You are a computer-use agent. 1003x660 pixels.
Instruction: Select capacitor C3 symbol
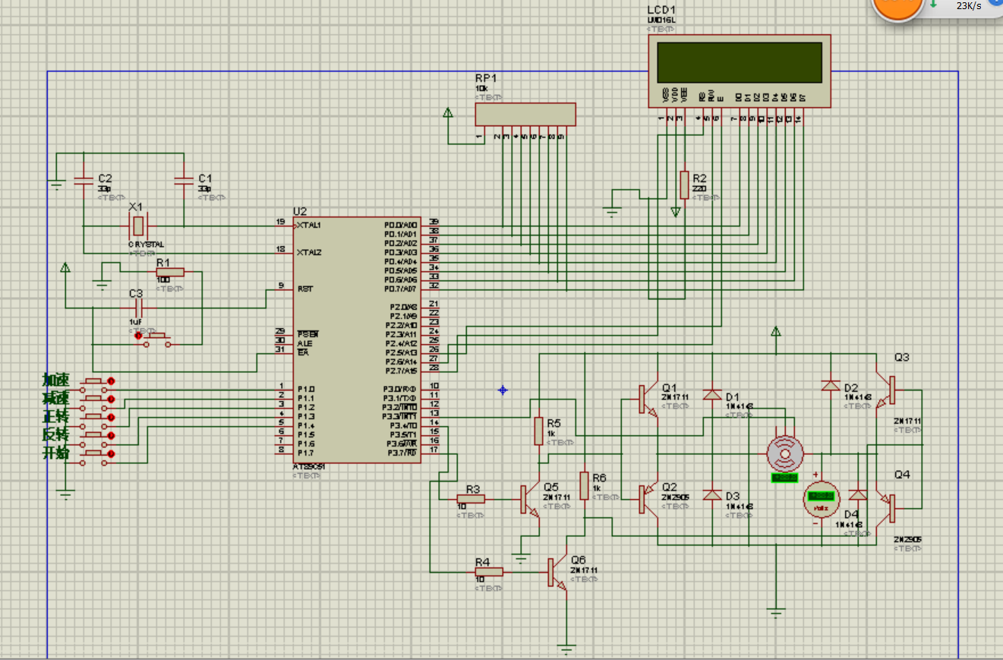[137, 308]
